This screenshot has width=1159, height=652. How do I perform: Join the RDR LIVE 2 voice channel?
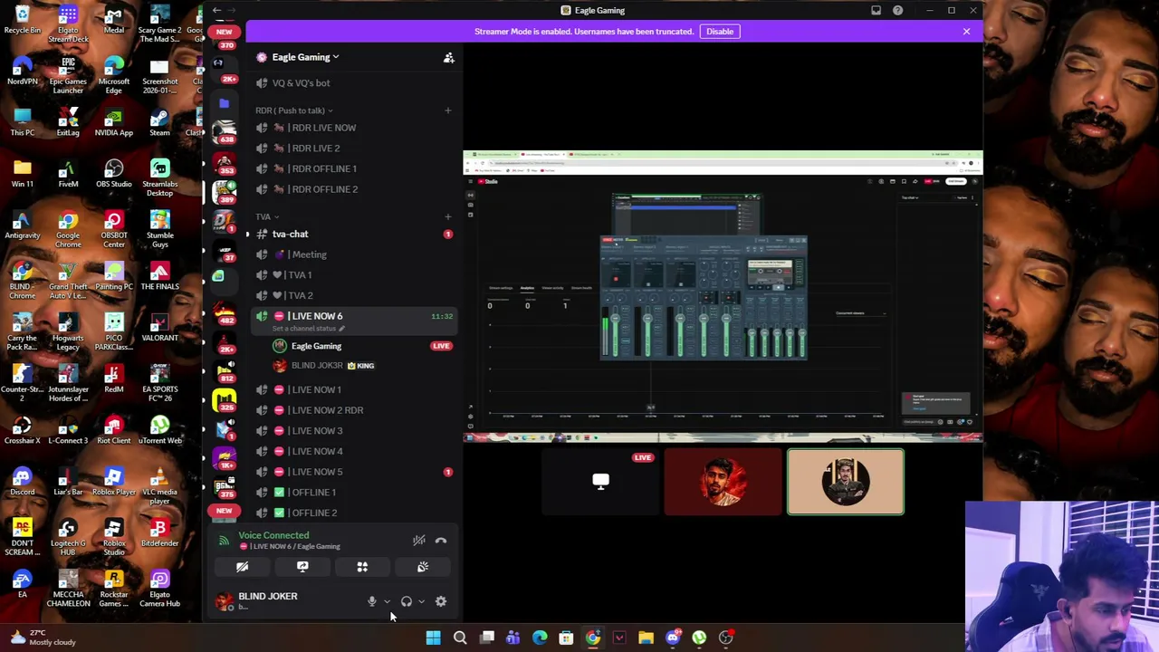(x=354, y=149)
